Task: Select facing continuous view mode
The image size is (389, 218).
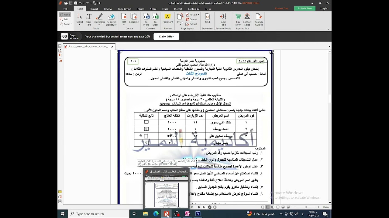Action: [x=278, y=207]
